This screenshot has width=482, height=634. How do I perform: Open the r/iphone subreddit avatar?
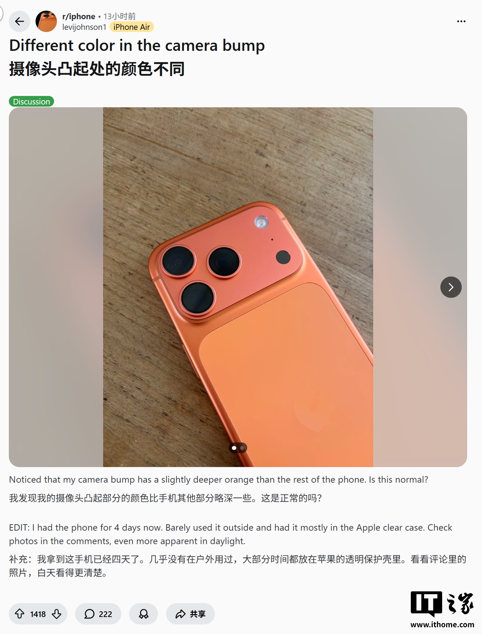click(x=46, y=21)
